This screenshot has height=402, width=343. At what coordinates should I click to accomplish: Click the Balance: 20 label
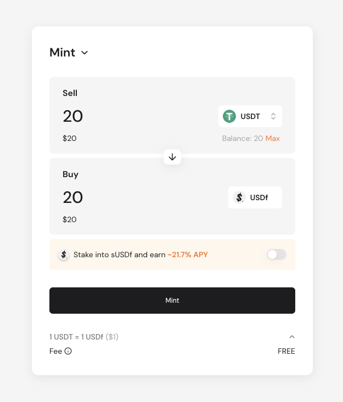[x=243, y=138]
